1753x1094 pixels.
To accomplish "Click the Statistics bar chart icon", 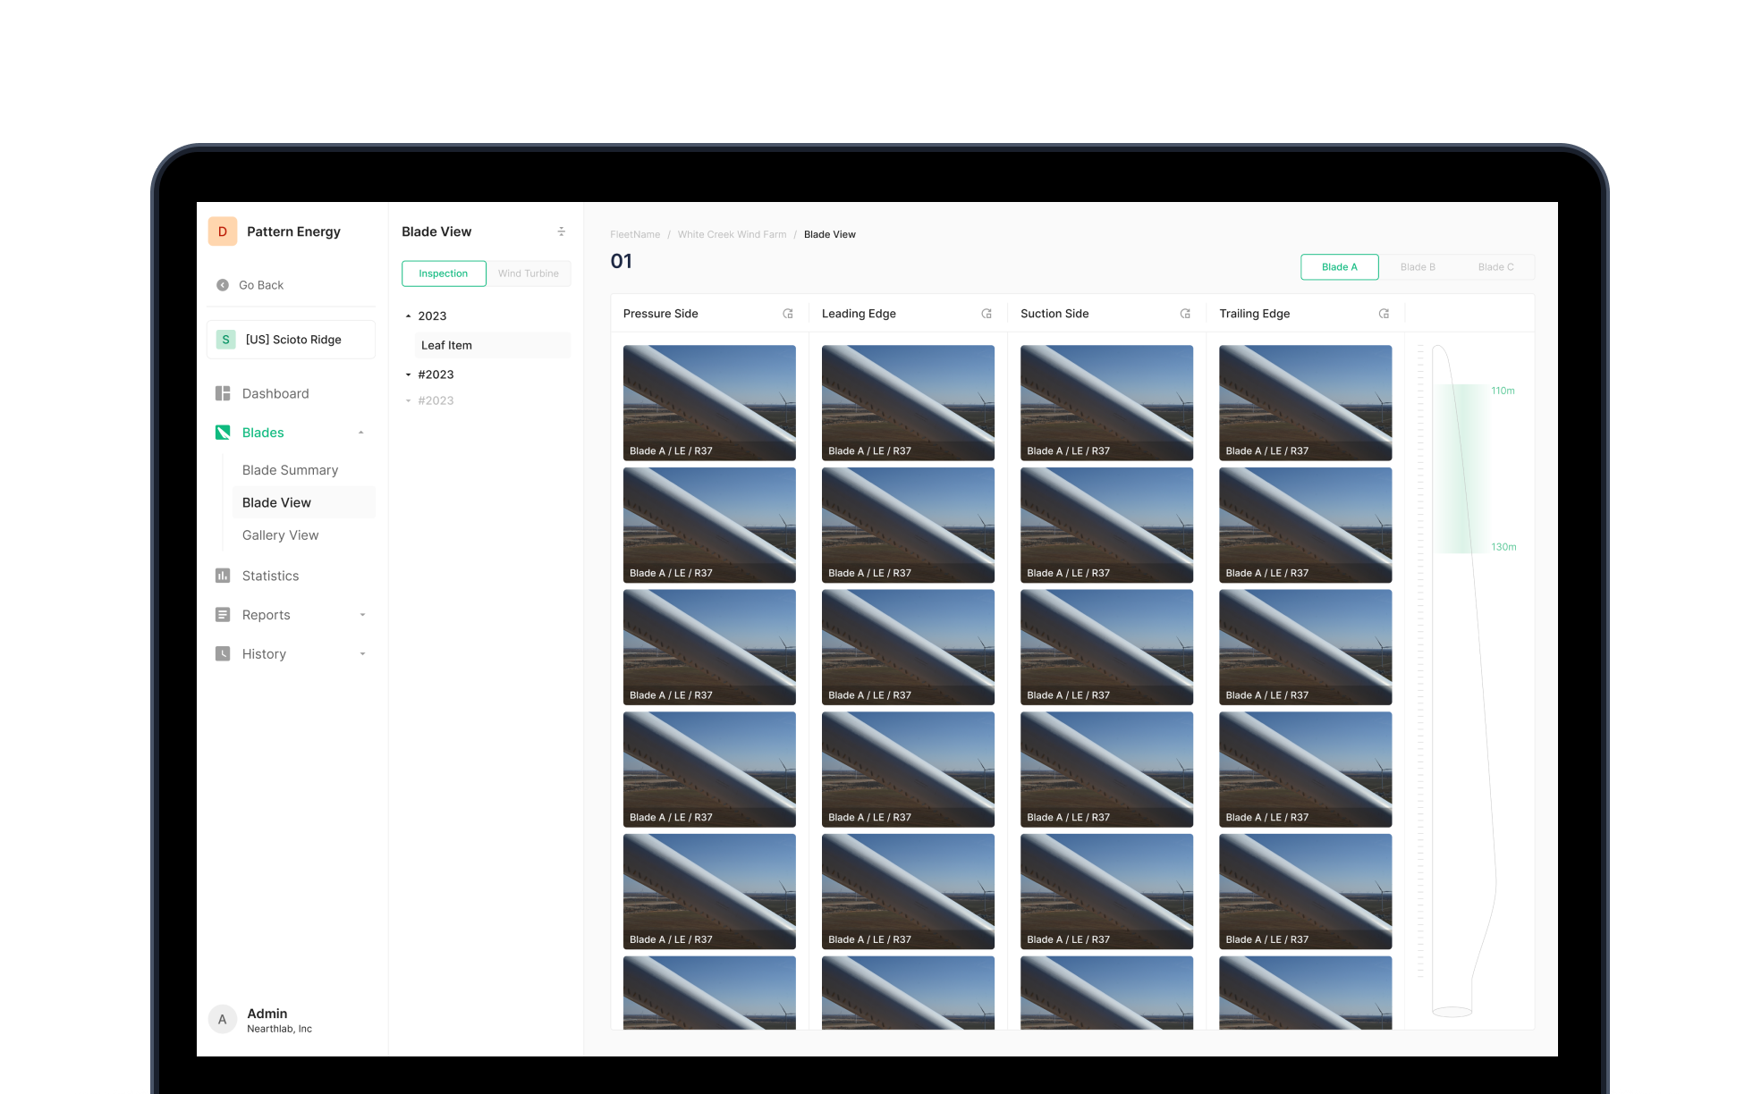I will tap(223, 576).
